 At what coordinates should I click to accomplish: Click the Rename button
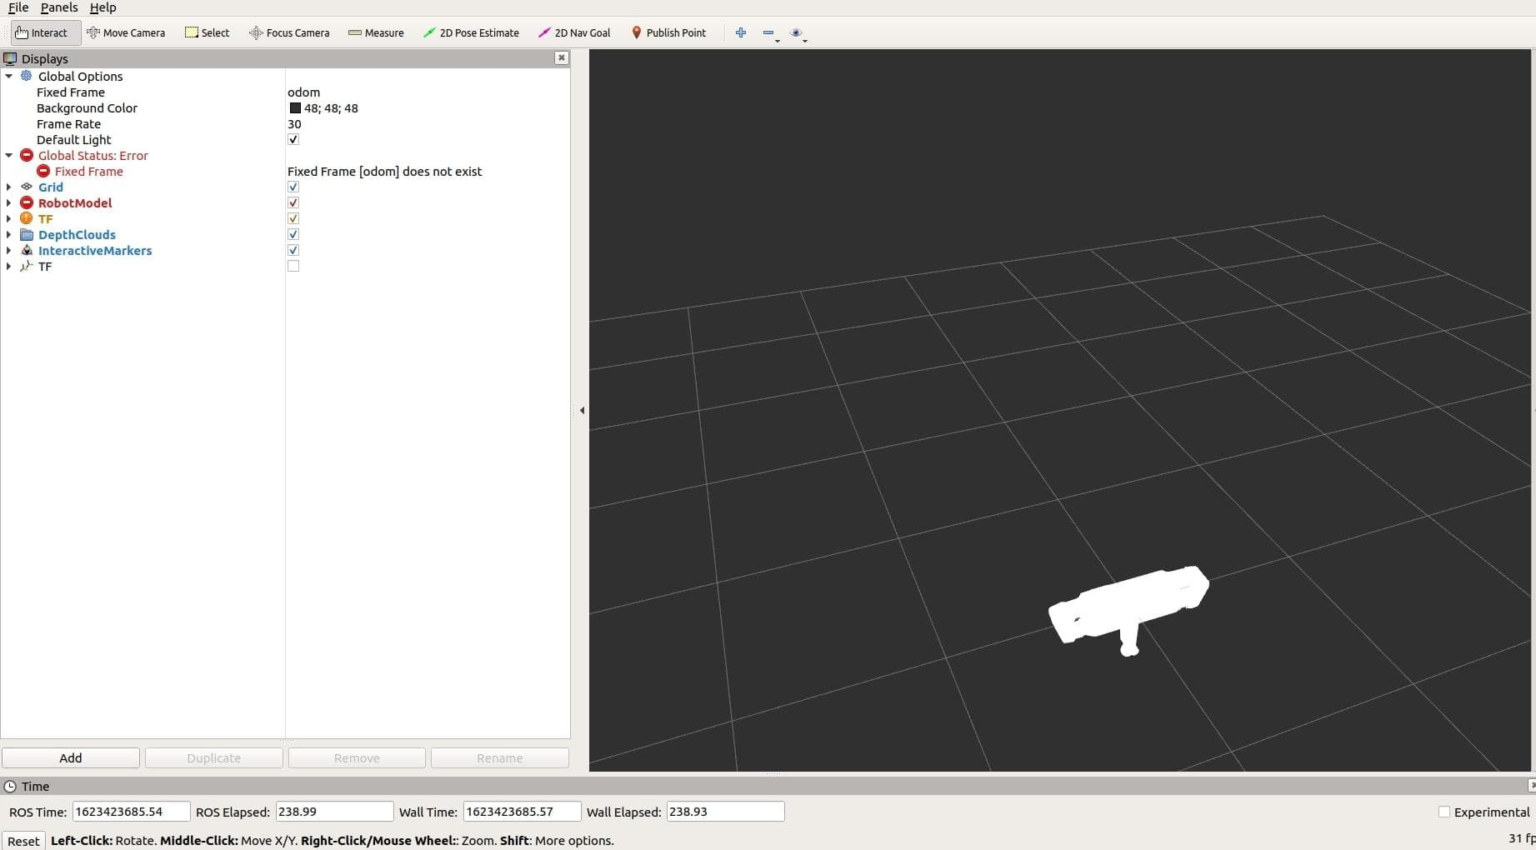point(500,757)
